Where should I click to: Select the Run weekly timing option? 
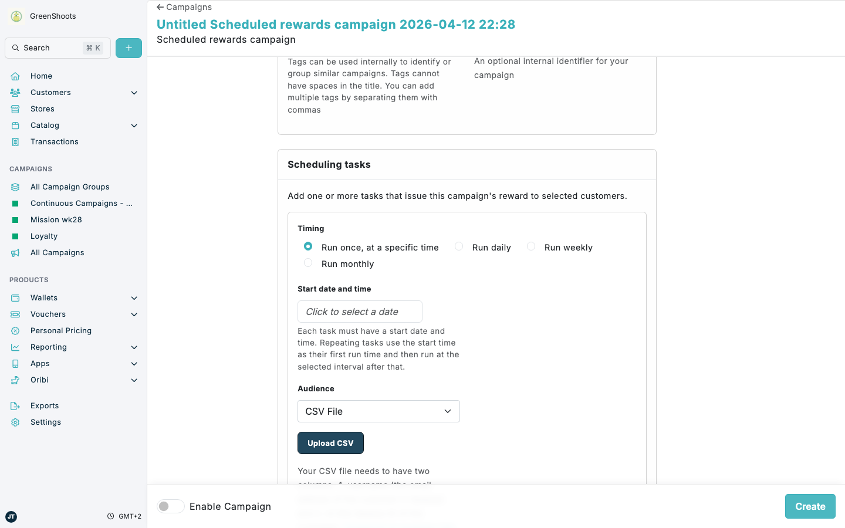[531, 246]
